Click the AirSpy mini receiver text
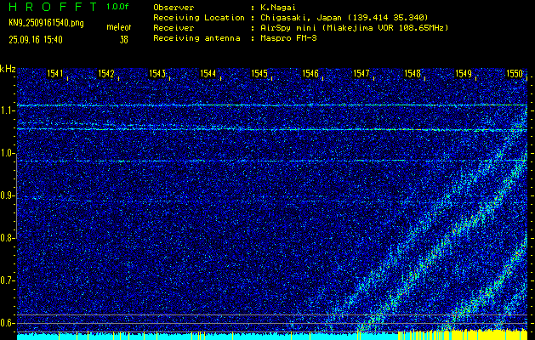Image resolution: width=535 pixels, height=340 pixels. tap(354, 28)
